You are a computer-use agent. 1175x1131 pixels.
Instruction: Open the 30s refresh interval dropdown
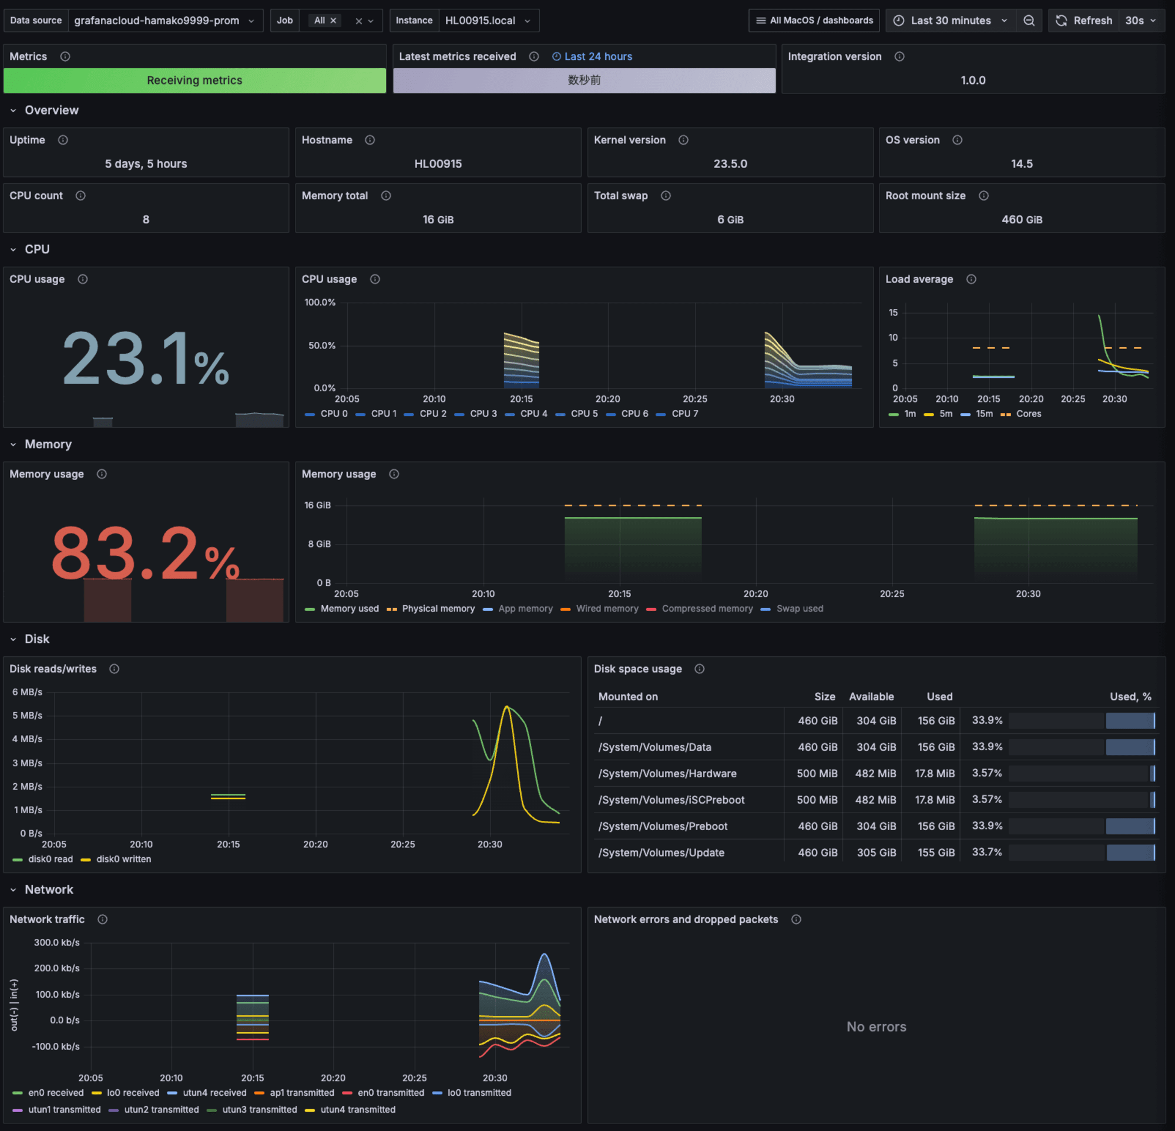pos(1141,21)
